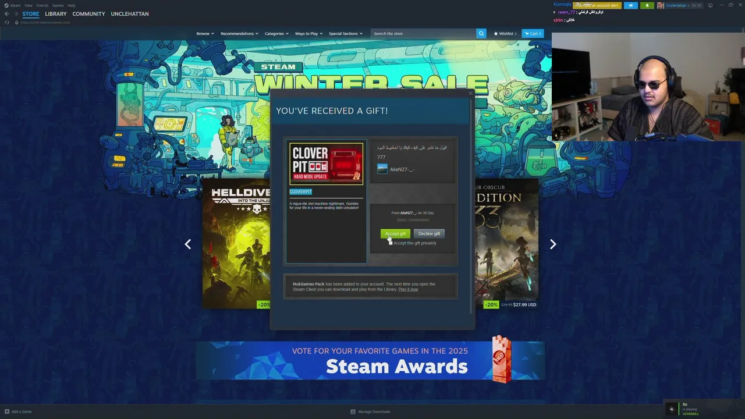
Task: Click the yellow account alert banner
Action: (x=597, y=5)
